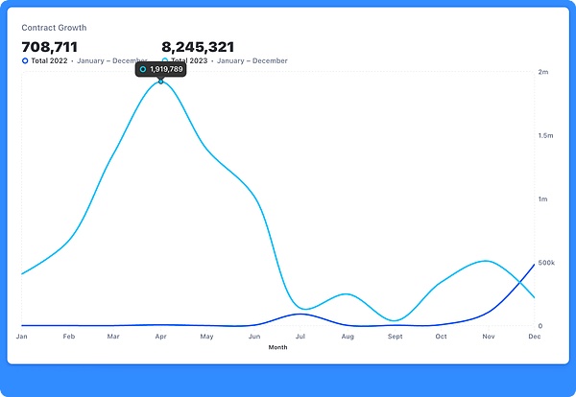Click the 500k label on the y-axis
This screenshot has height=397, width=576.
click(x=546, y=263)
